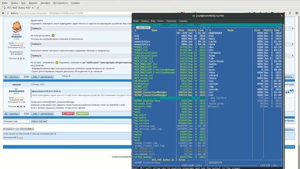Image resolution: width=300 pixels, height=169 pixels.
Task: Click the [^]> history icon on mc left panel
Action: tap(202, 28)
